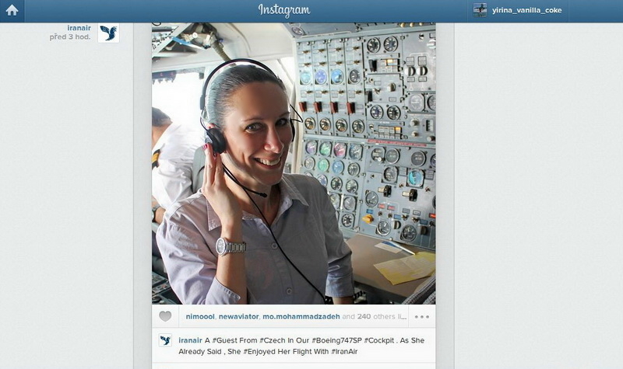Viewport: 623px width, 369px height.
Task: Go to the Instagram home feed icon
Action: click(x=12, y=11)
